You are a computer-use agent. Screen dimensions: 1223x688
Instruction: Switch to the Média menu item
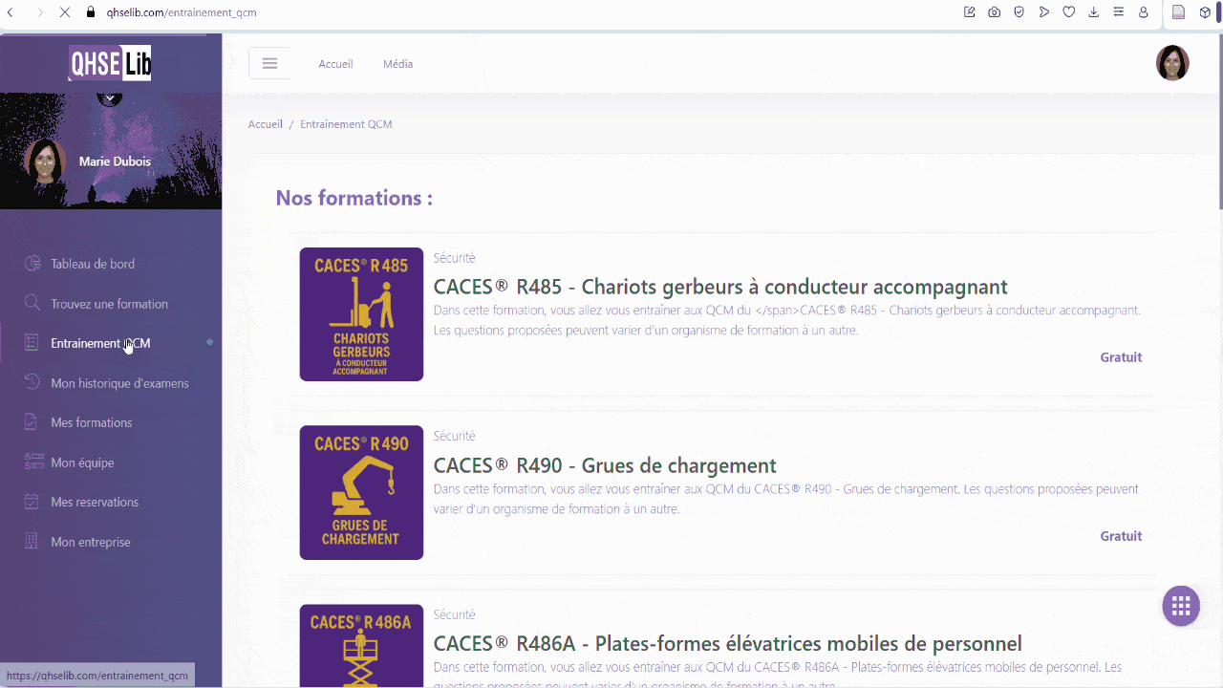point(397,63)
